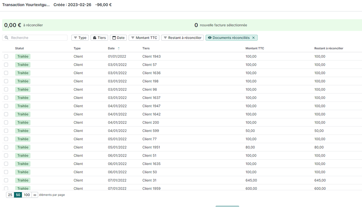
Task: Check the box for Client 1943 row
Action: pyautogui.click(x=6, y=57)
